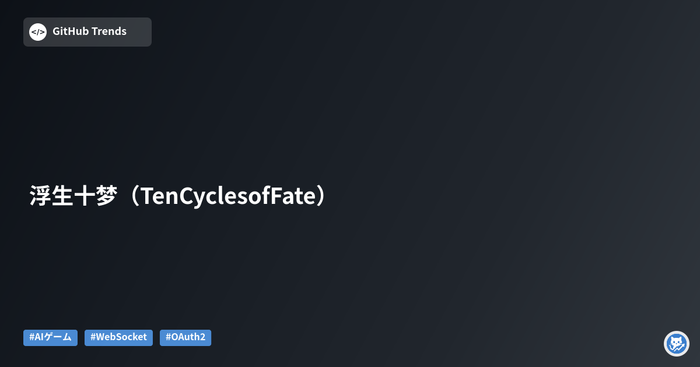Click the word Trends in the badge

click(x=109, y=31)
